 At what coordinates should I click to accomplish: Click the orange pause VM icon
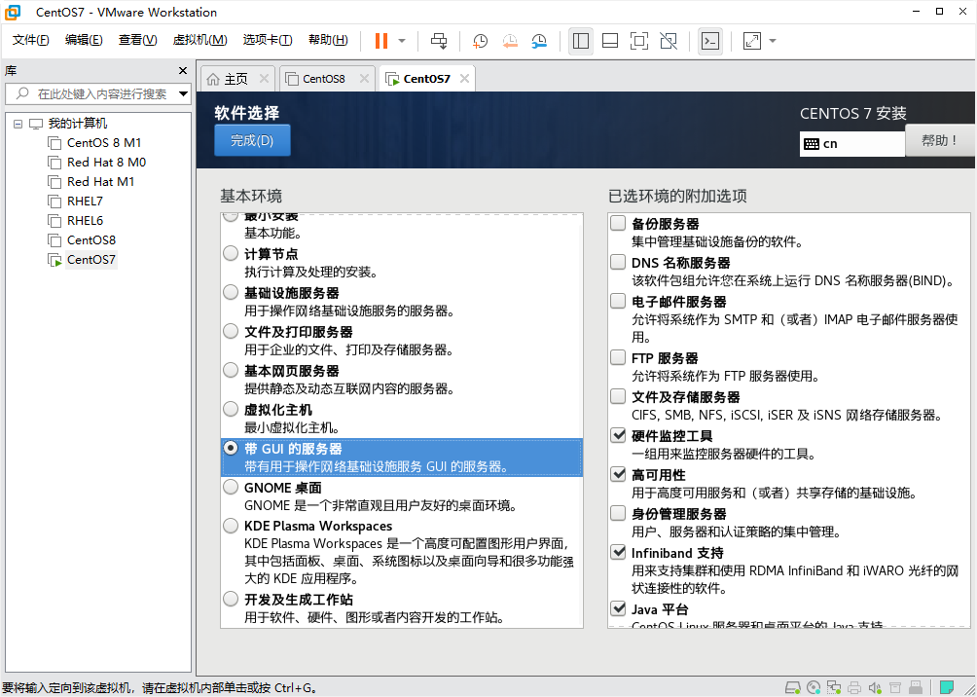click(x=381, y=41)
